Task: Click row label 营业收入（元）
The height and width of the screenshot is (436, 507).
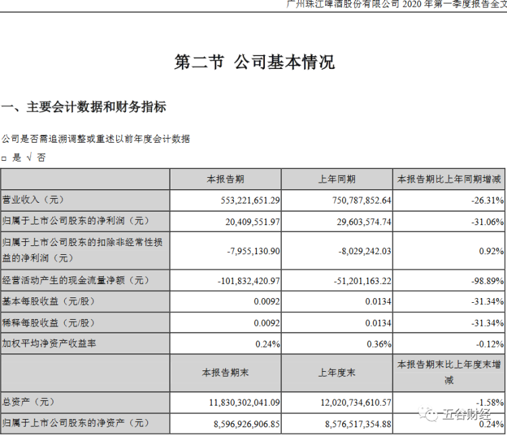Action: (33, 200)
